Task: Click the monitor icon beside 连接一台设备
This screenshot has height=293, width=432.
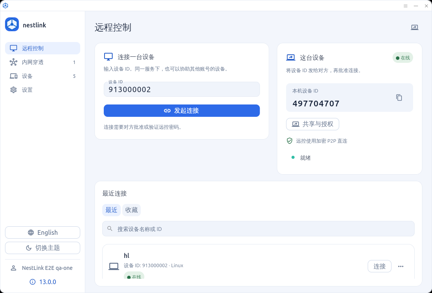Action: [108, 57]
